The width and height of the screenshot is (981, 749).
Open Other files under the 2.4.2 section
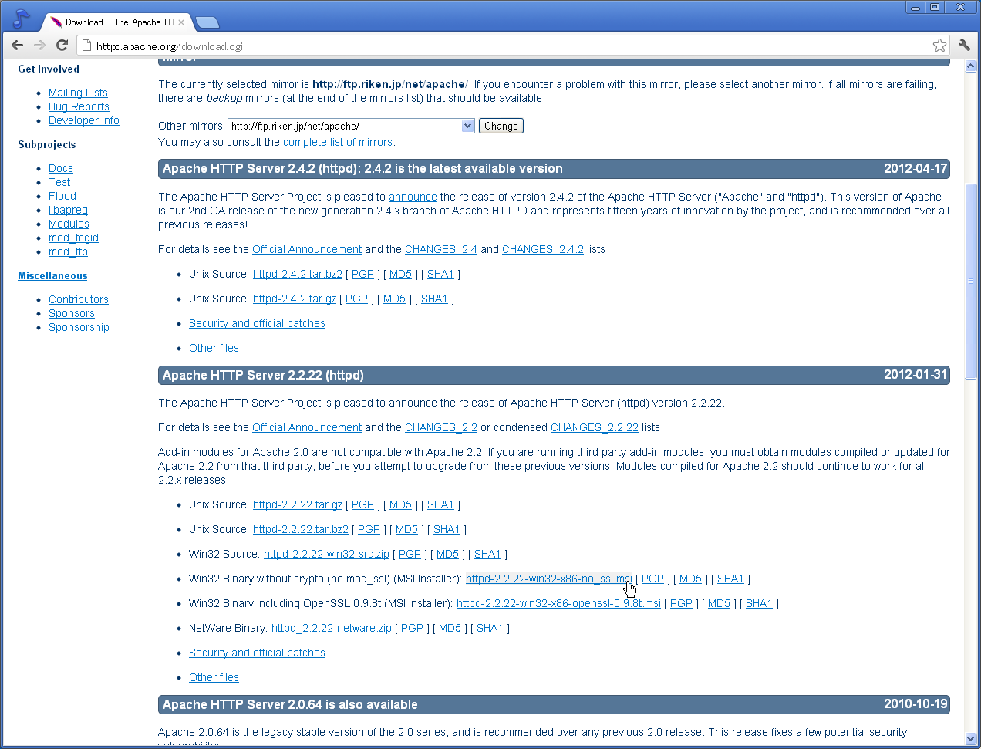pyautogui.click(x=214, y=348)
